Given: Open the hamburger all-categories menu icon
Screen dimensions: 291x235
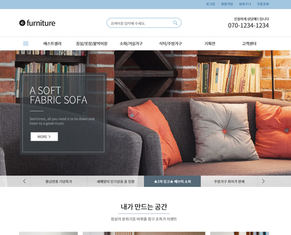Looking at the screenshot, I should point(26,44).
